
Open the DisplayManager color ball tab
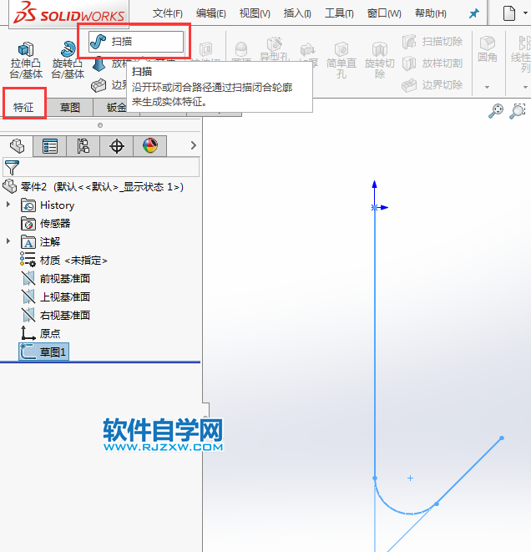click(150, 146)
